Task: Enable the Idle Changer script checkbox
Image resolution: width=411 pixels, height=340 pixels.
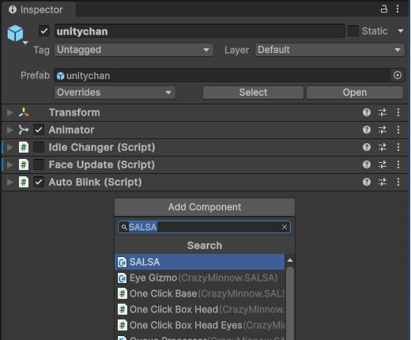Action: pyautogui.click(x=39, y=147)
